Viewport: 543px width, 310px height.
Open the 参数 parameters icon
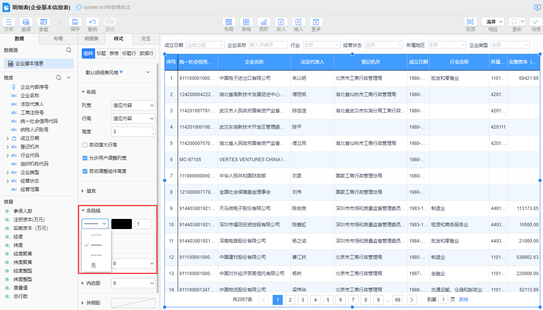click(x=43, y=22)
